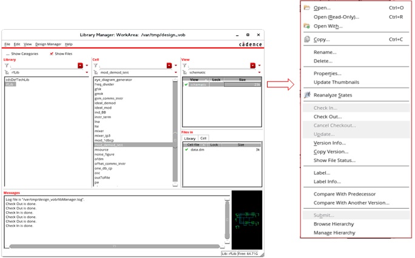The width and height of the screenshot is (415, 258).
Task: Click the Cell file column header
Action: coord(195,145)
